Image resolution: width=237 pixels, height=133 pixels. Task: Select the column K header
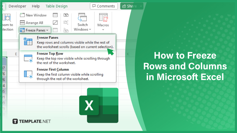(128, 54)
